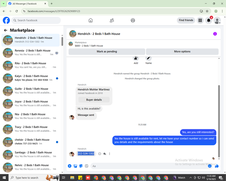Open the Home icon in top navigation
The width and height of the screenshot is (226, 181).
[90, 20]
